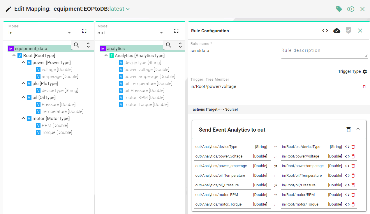Open code view in Rule Configuration header
The height and width of the screenshot is (214, 370).
click(x=325, y=30)
